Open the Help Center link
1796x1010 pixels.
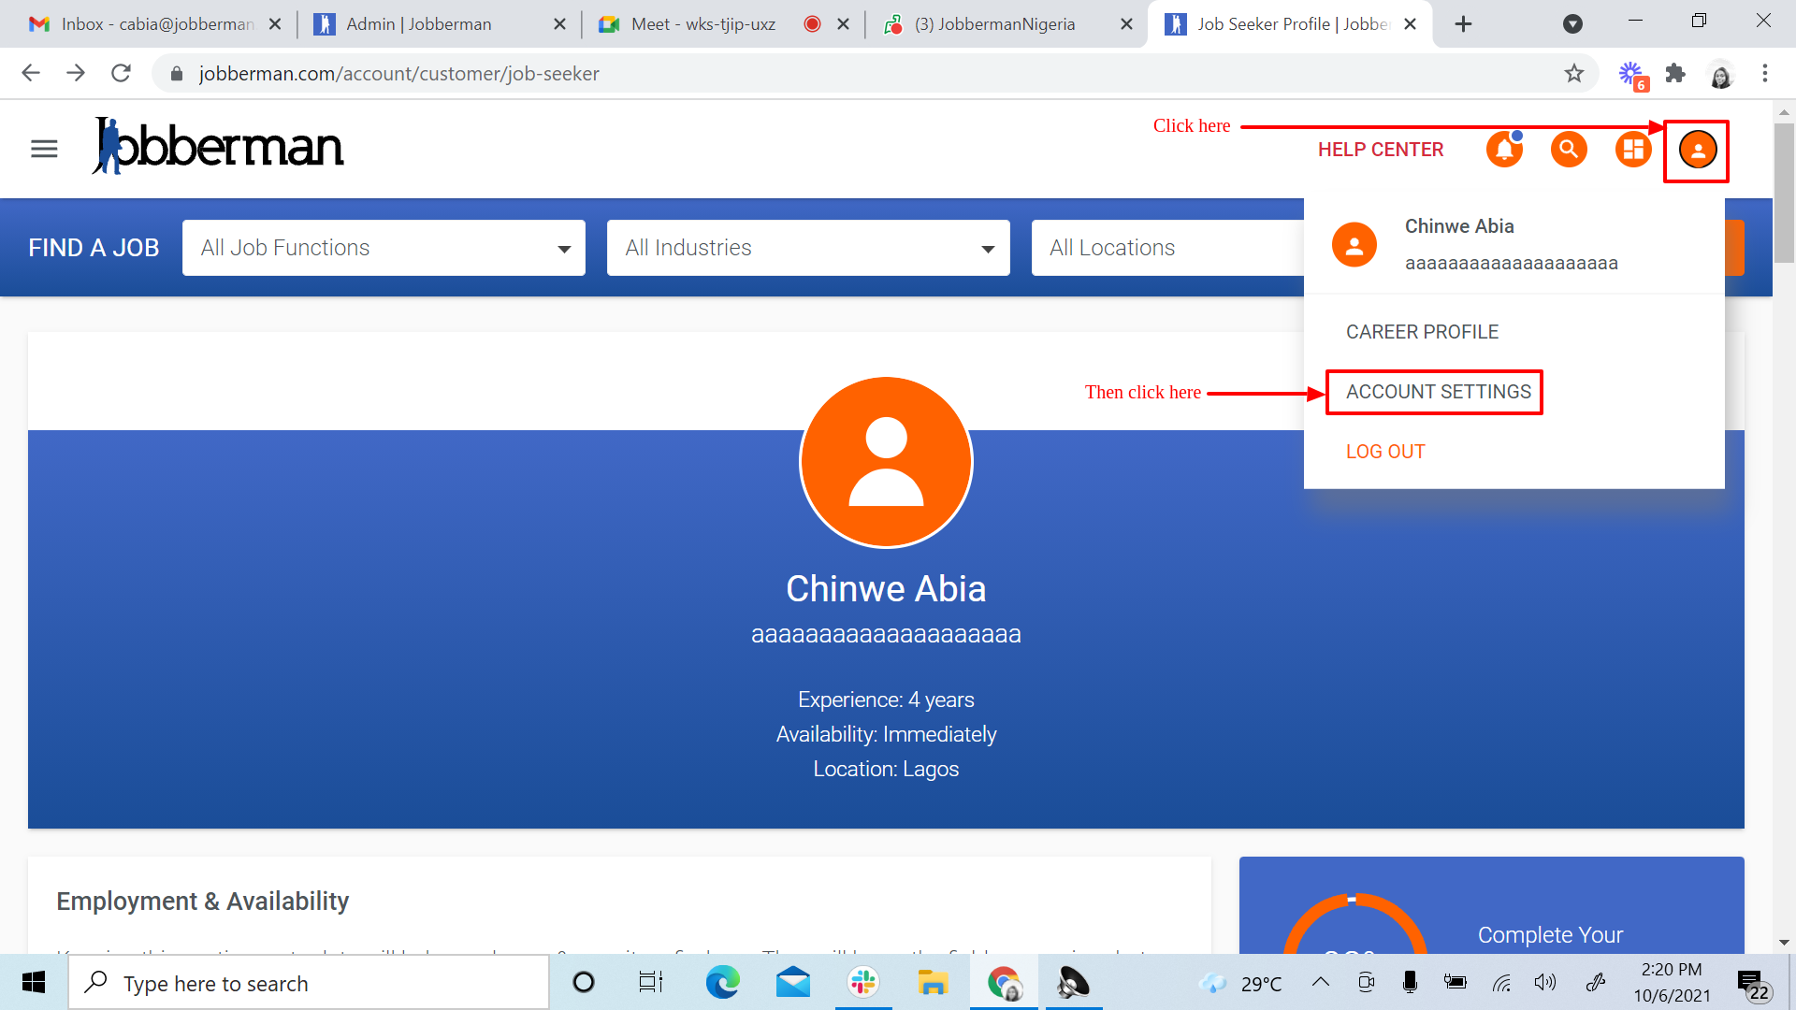(1380, 150)
